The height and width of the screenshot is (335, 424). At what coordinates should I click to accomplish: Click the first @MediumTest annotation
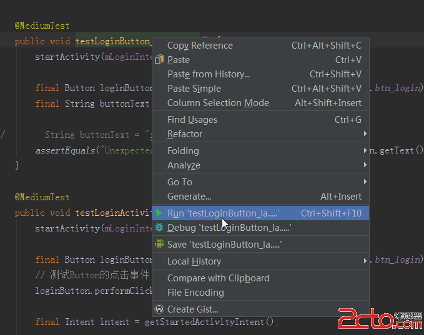(42, 26)
